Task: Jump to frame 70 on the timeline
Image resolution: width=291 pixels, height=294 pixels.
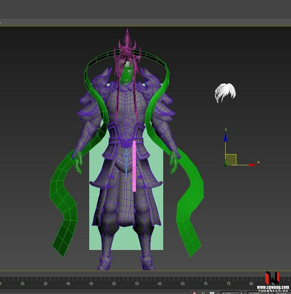Action: tap(205, 284)
